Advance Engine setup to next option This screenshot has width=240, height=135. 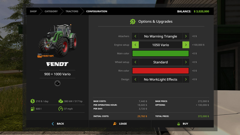point(186,45)
